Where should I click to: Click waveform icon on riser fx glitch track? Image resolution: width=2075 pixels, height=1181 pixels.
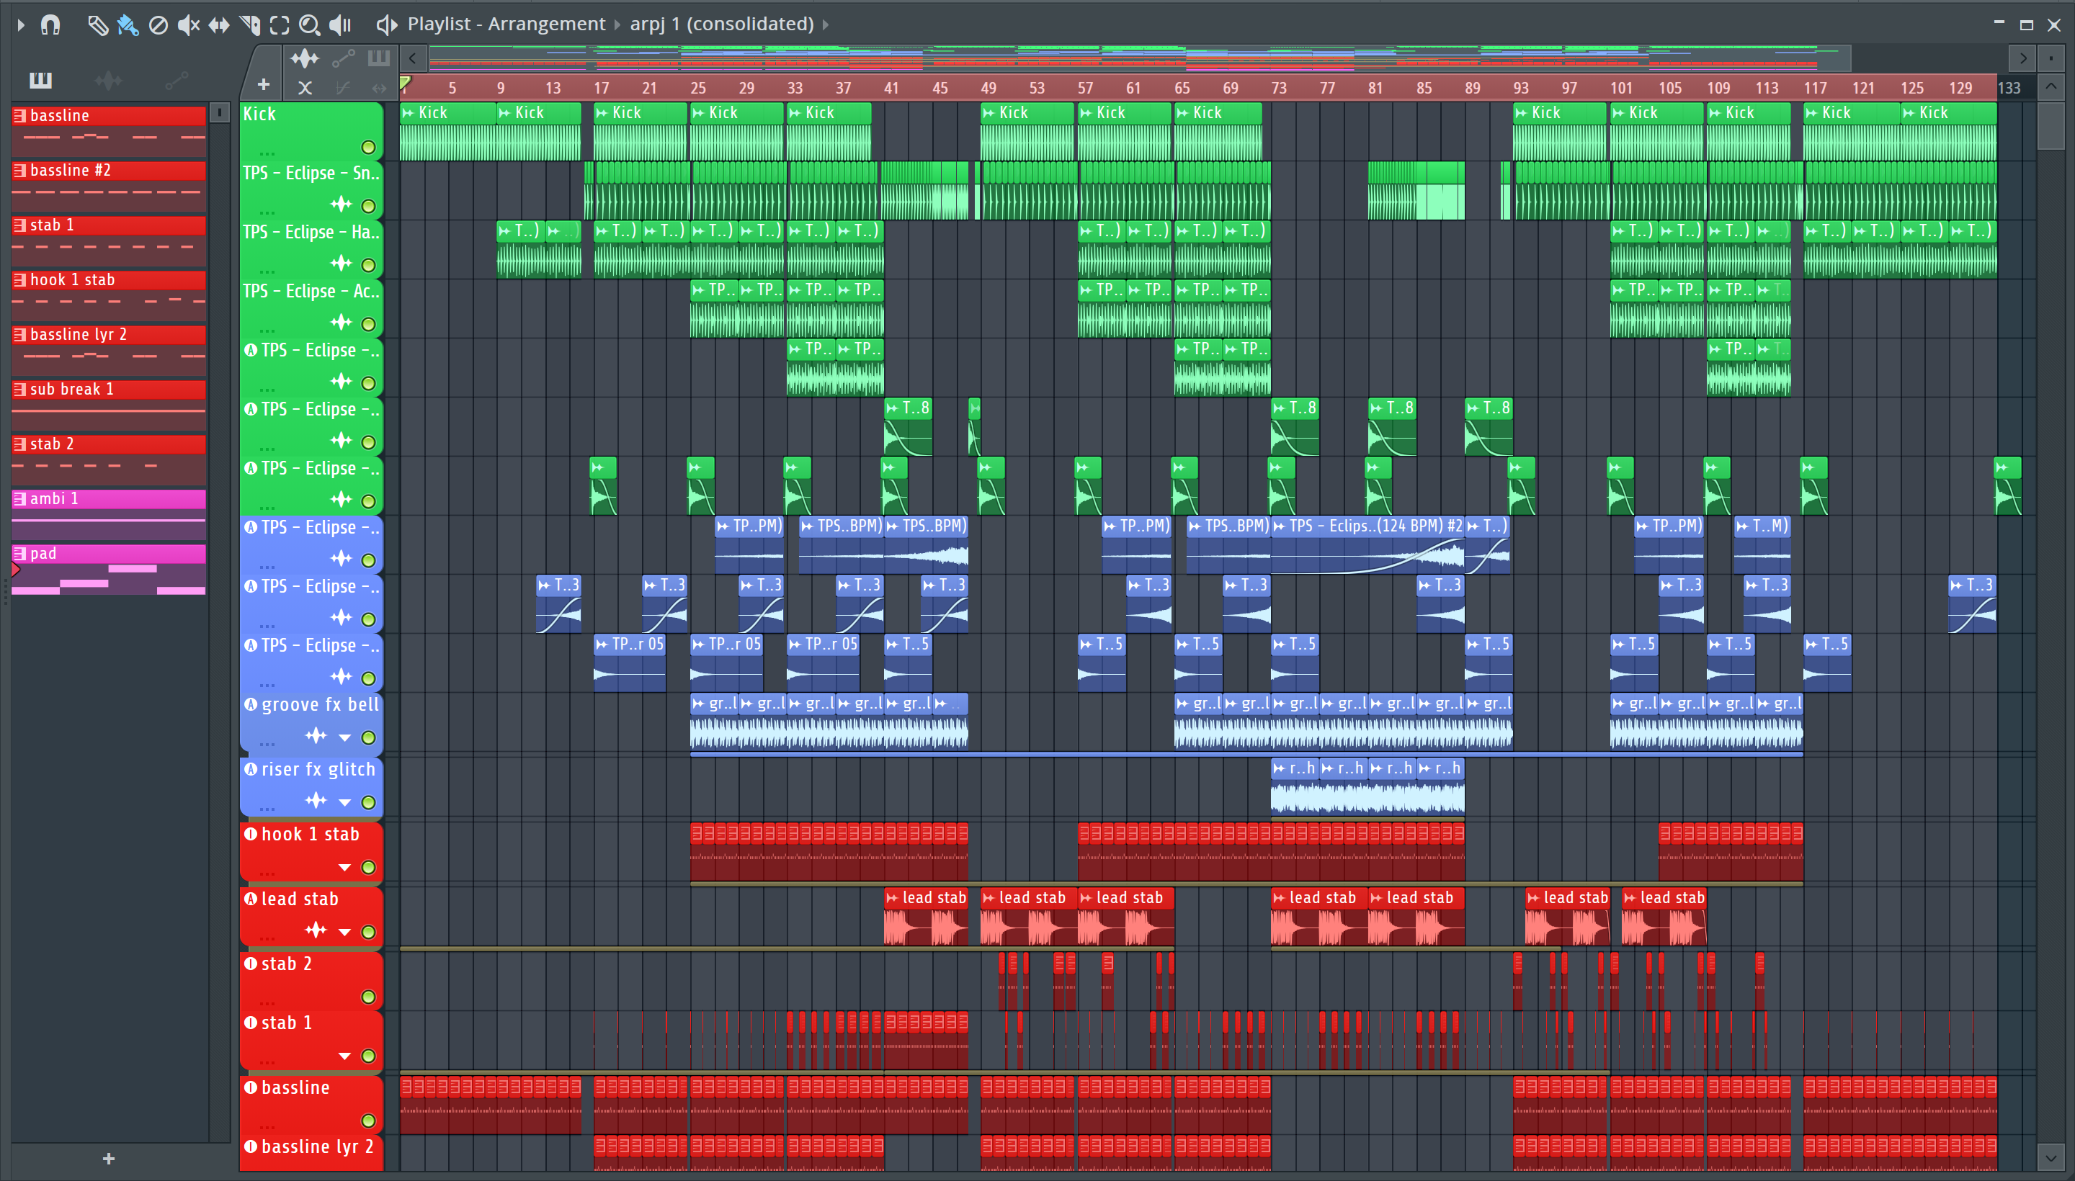(316, 801)
